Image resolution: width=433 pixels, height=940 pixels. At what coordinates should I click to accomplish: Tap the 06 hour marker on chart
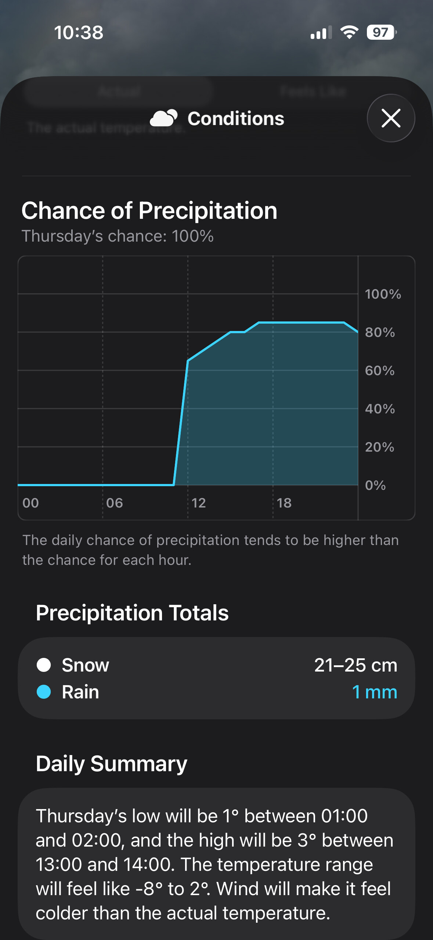coord(114,503)
